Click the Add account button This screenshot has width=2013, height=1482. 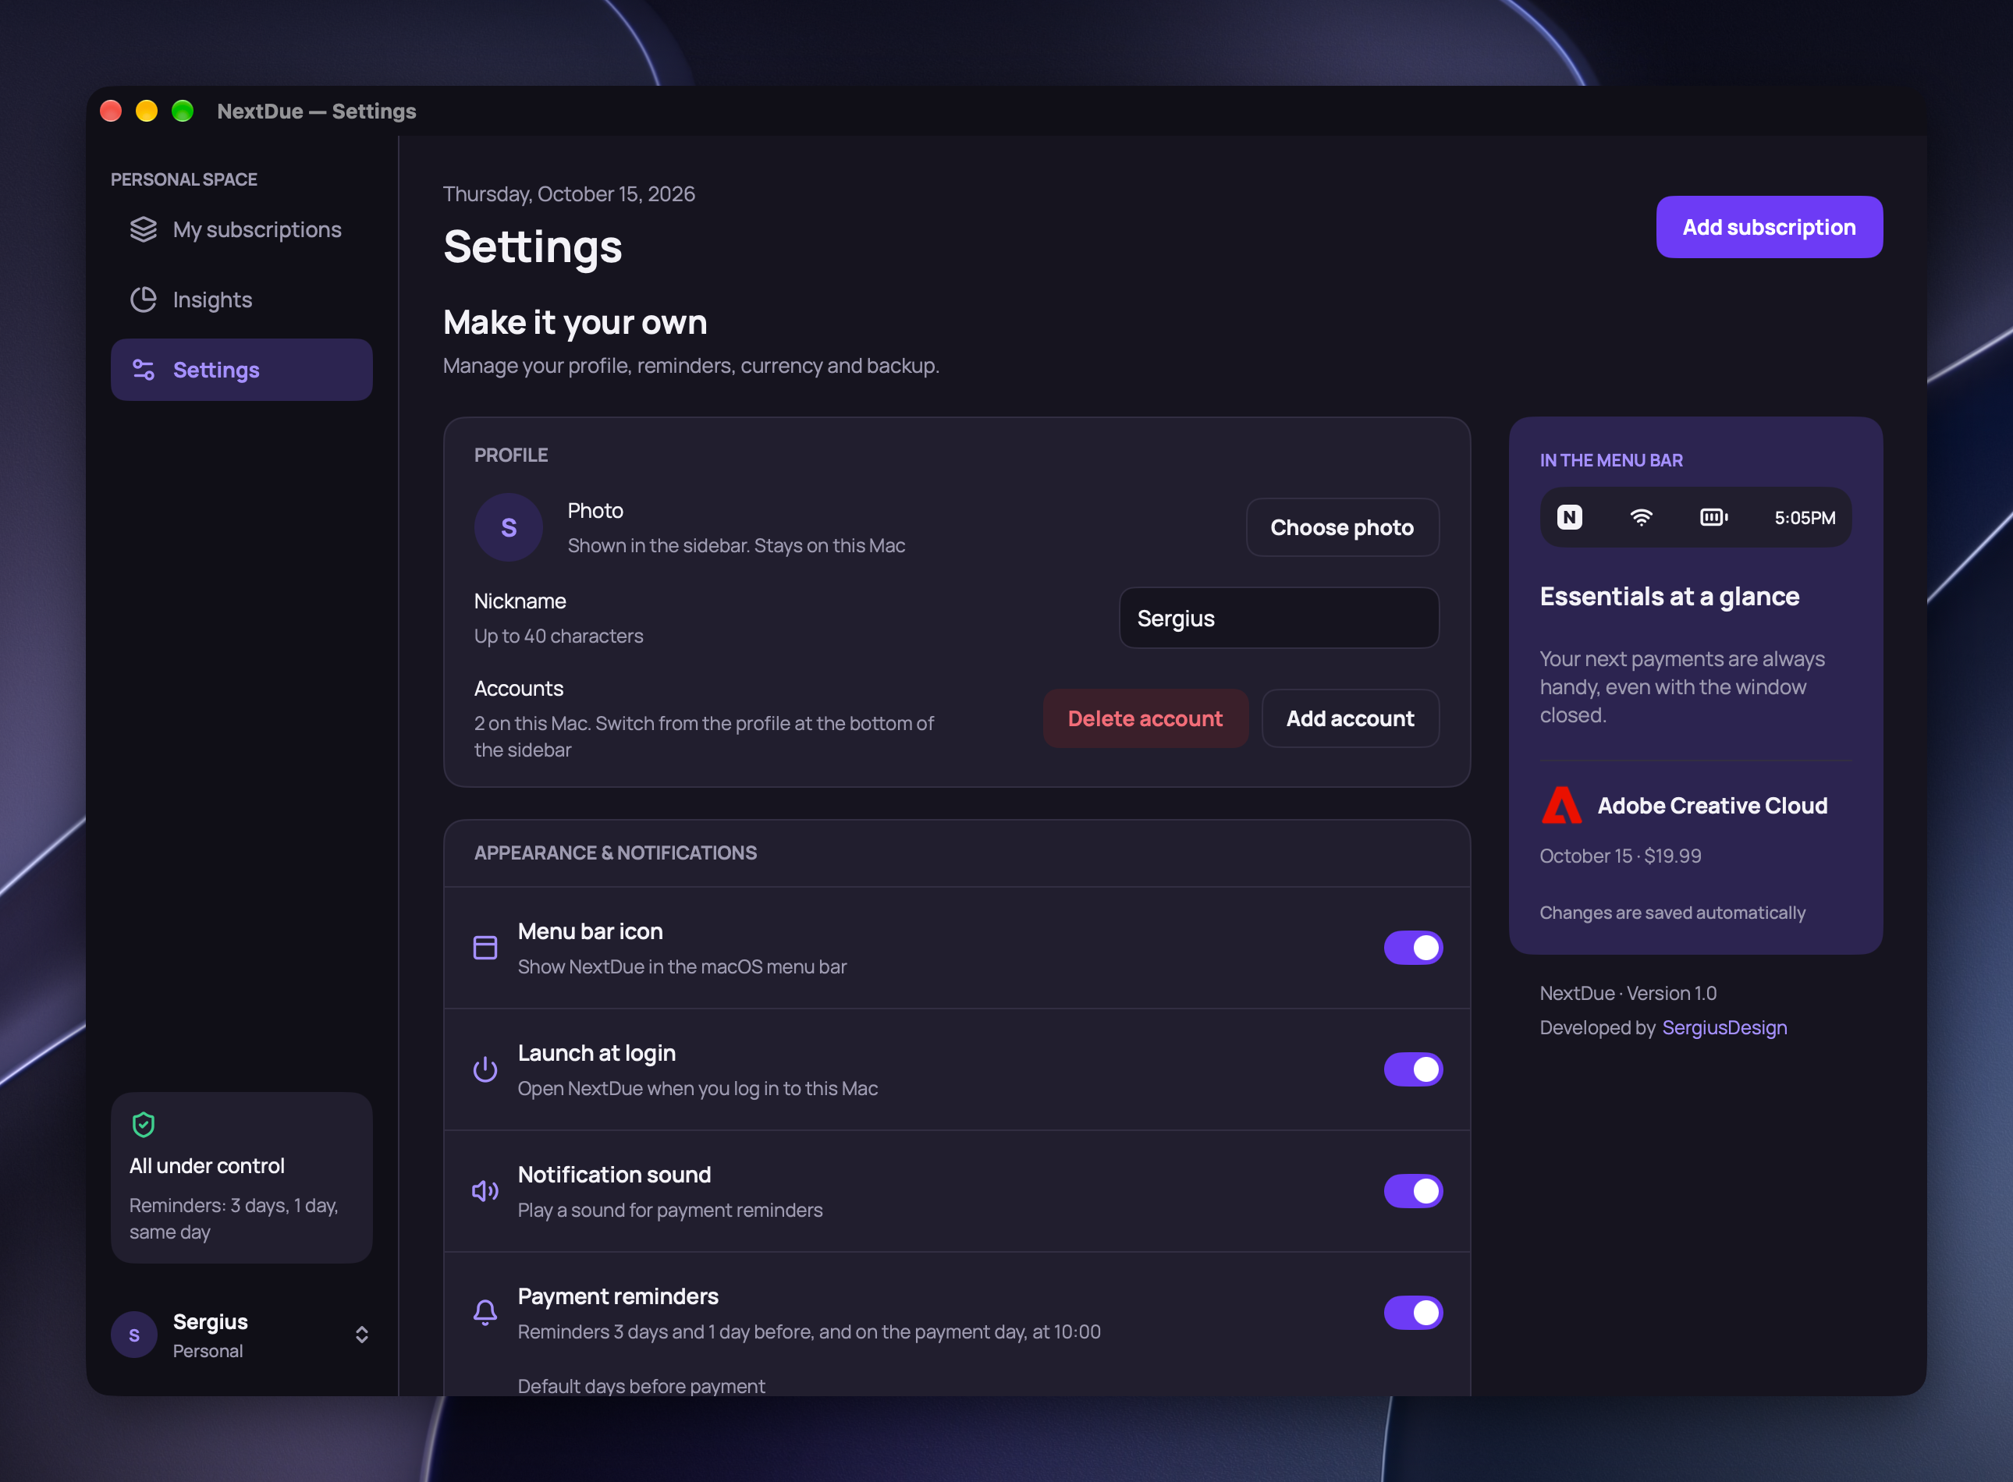(x=1351, y=718)
